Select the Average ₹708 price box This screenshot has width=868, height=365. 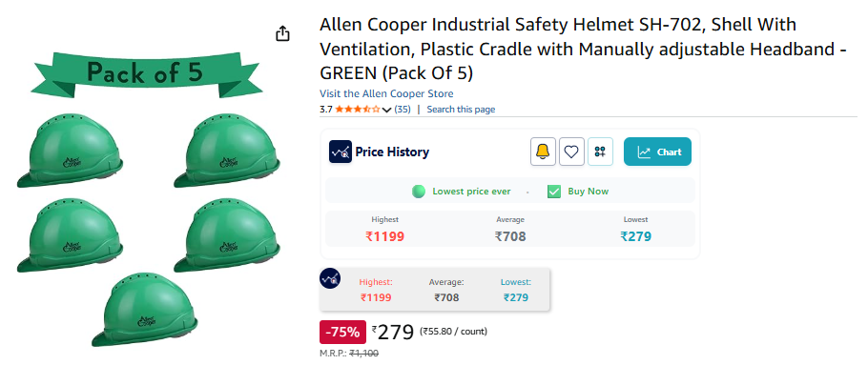coord(510,229)
